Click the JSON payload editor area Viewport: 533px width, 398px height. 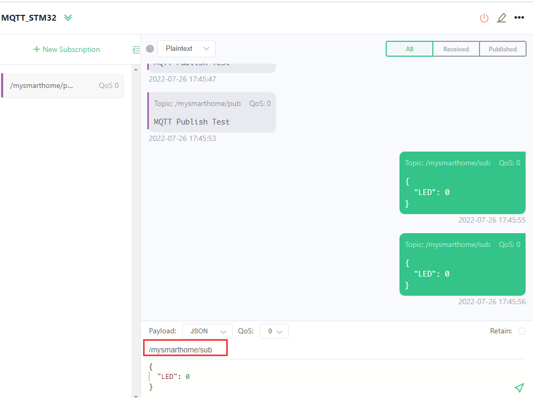(318, 376)
